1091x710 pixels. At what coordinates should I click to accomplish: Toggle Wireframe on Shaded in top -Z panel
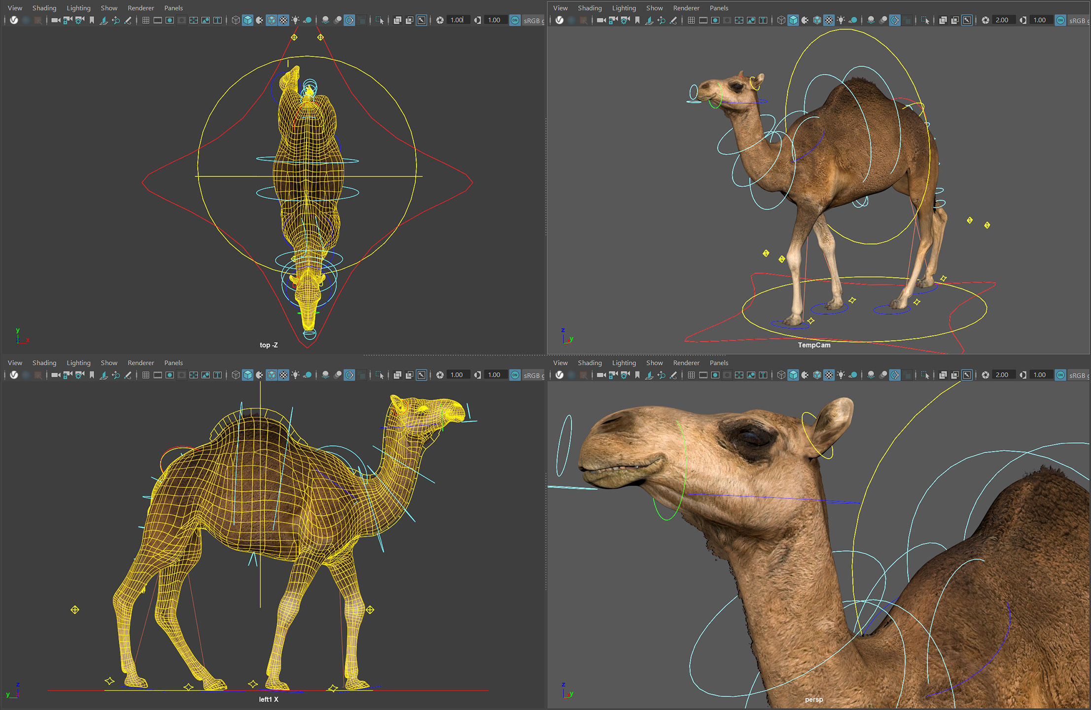[x=272, y=20]
